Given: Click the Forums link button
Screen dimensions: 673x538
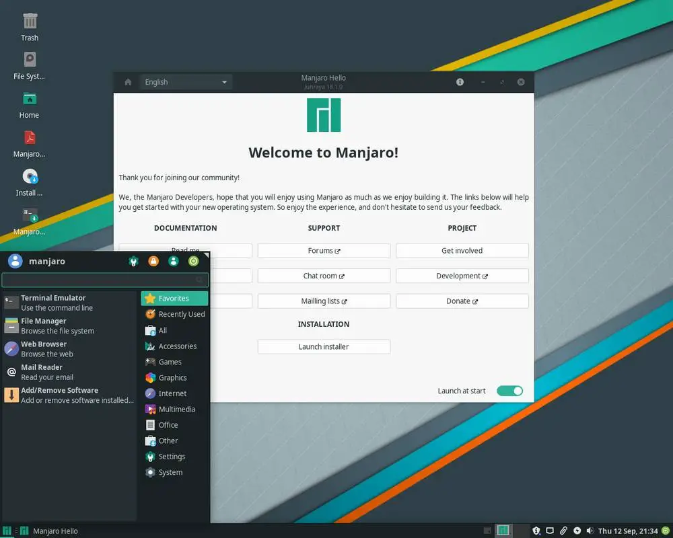Looking at the screenshot, I should click(x=324, y=251).
